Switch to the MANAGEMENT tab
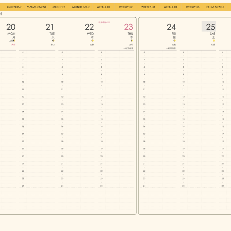 36,7
